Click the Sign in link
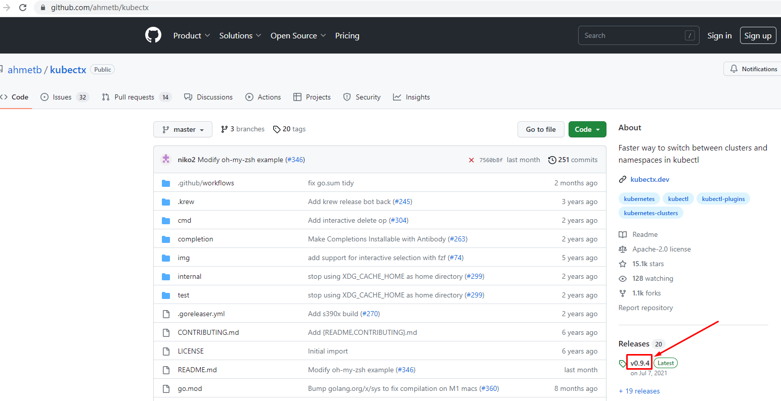 click(719, 35)
